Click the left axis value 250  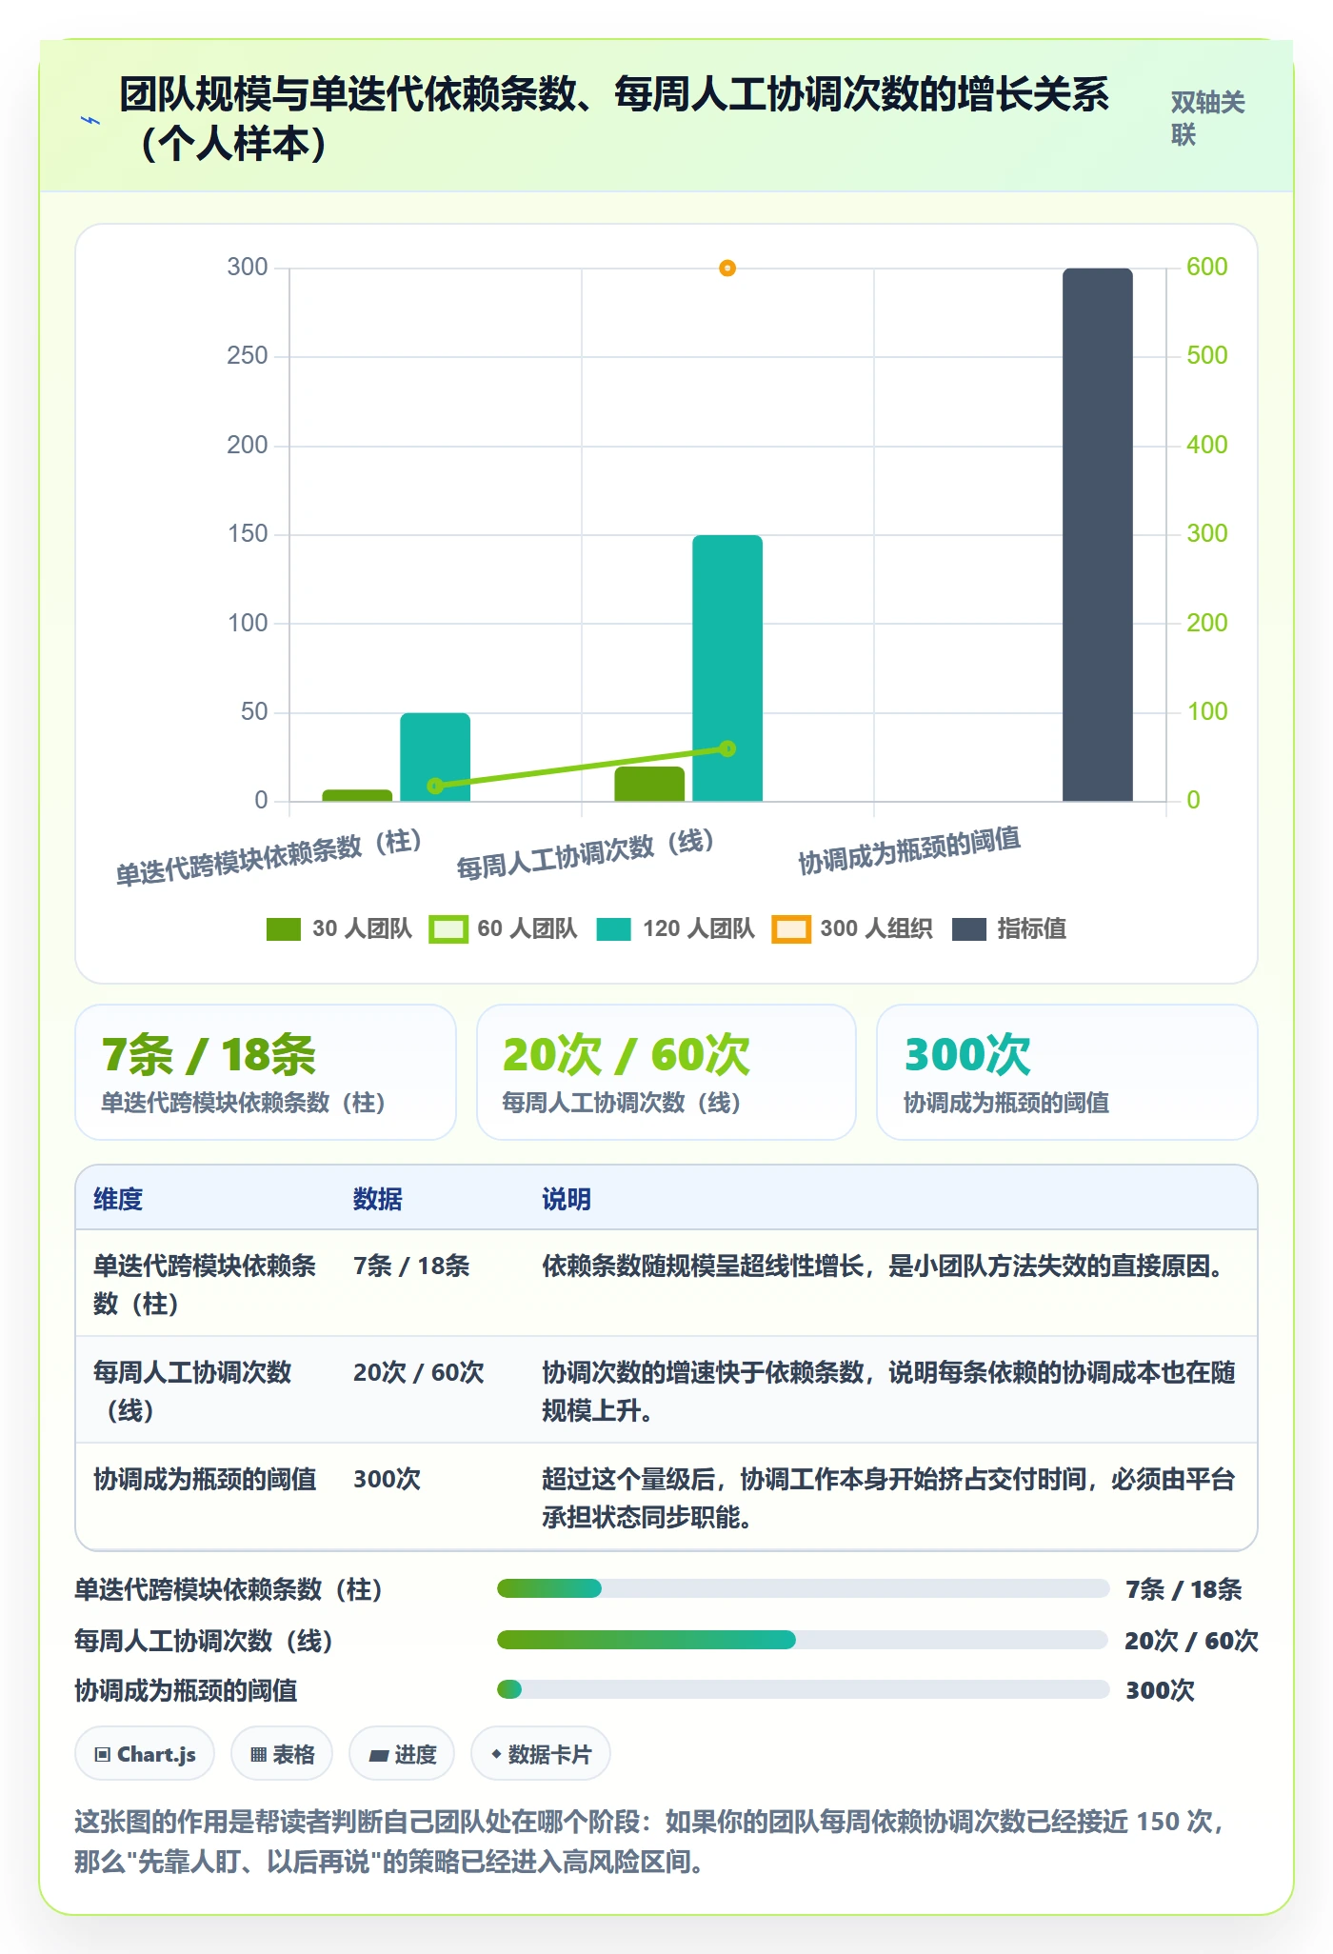click(248, 356)
